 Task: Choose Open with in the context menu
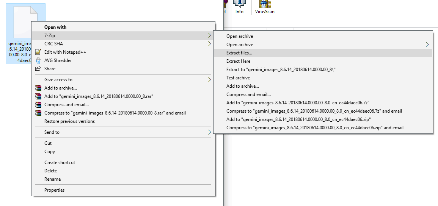coord(123,27)
